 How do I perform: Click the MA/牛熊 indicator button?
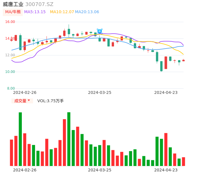pos(13,12)
